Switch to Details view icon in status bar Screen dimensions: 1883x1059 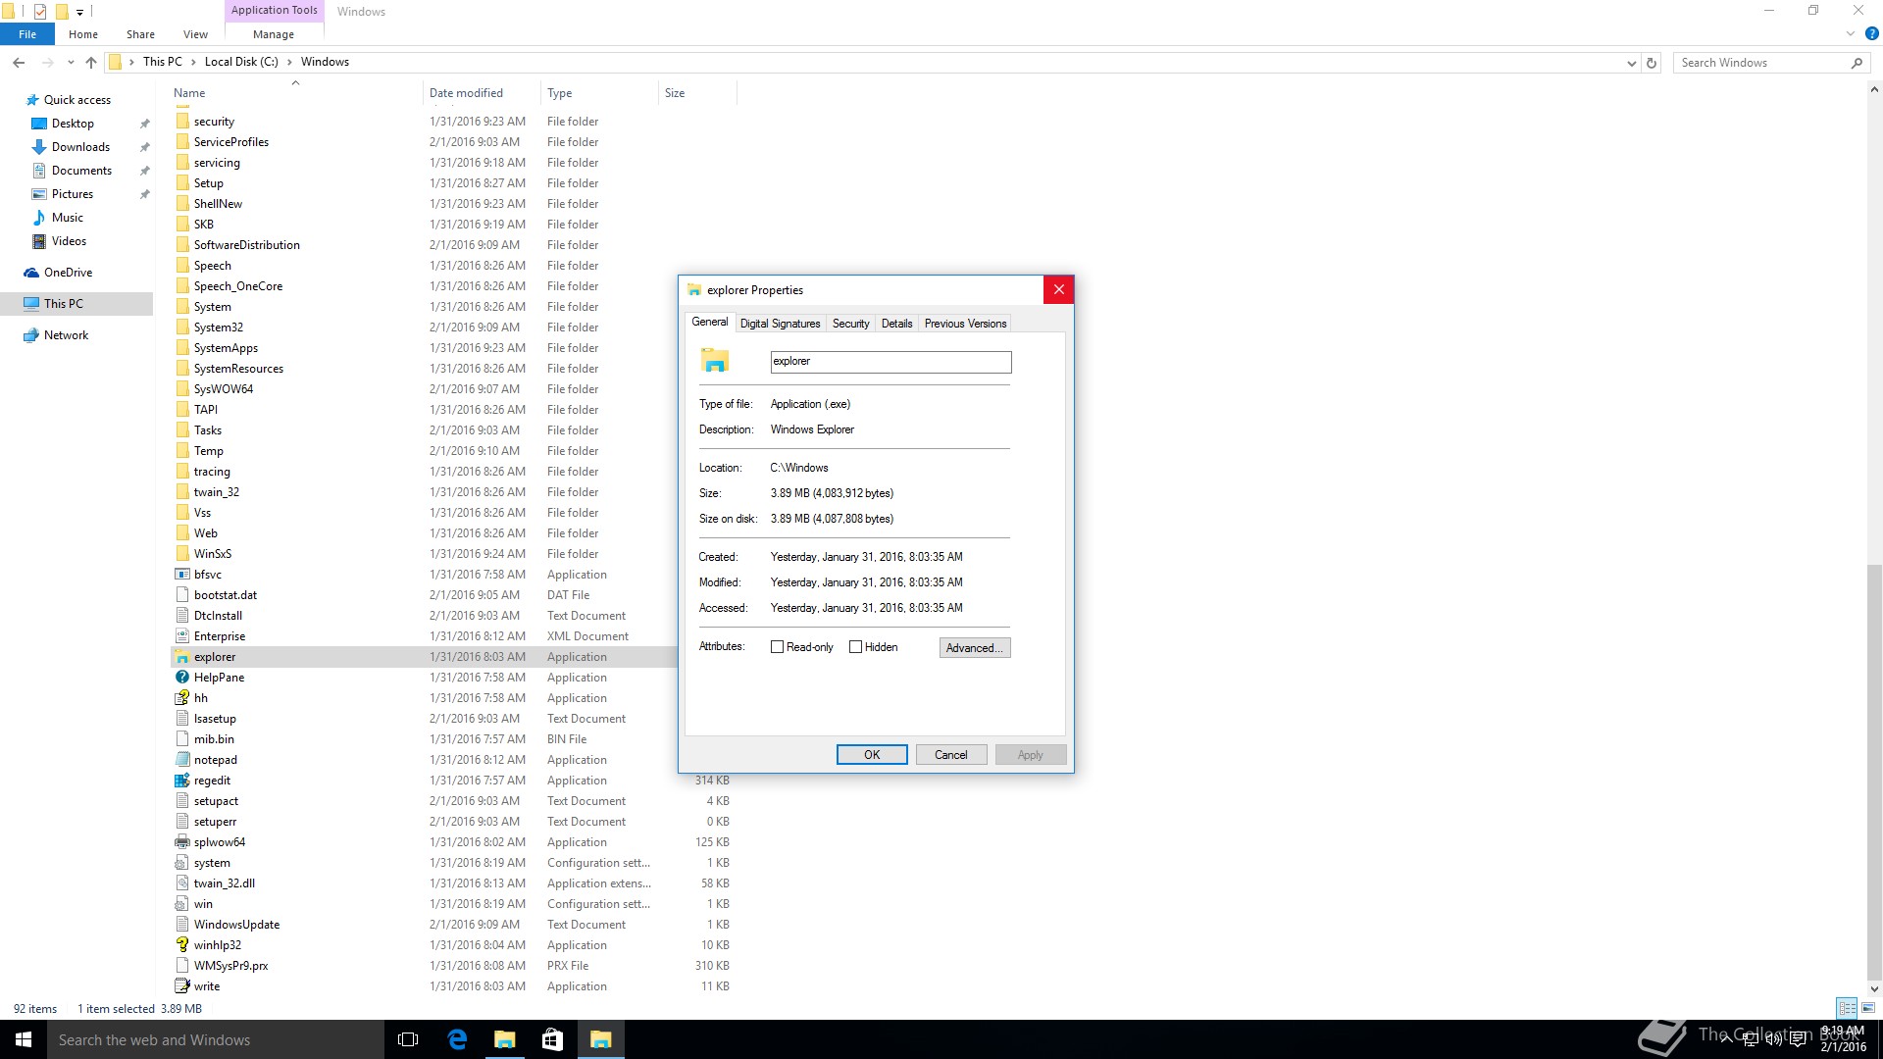[x=1847, y=1008]
